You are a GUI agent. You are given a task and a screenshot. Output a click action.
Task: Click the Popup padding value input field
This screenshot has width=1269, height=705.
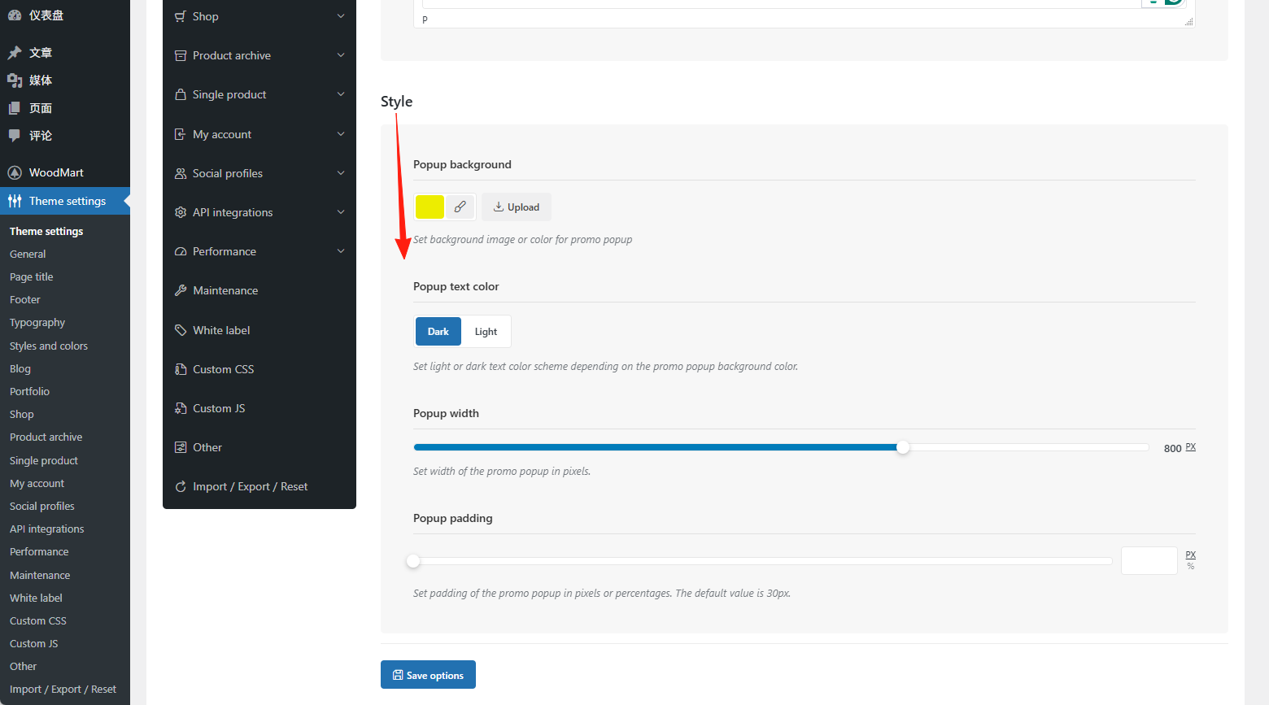1149,561
